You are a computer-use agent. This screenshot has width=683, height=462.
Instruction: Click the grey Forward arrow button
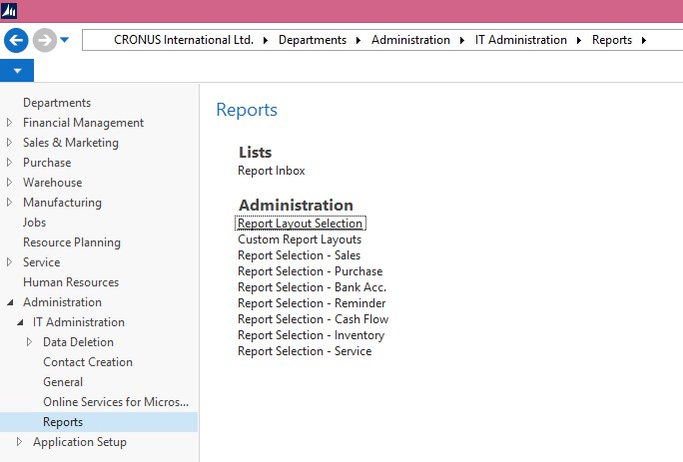[x=44, y=40]
